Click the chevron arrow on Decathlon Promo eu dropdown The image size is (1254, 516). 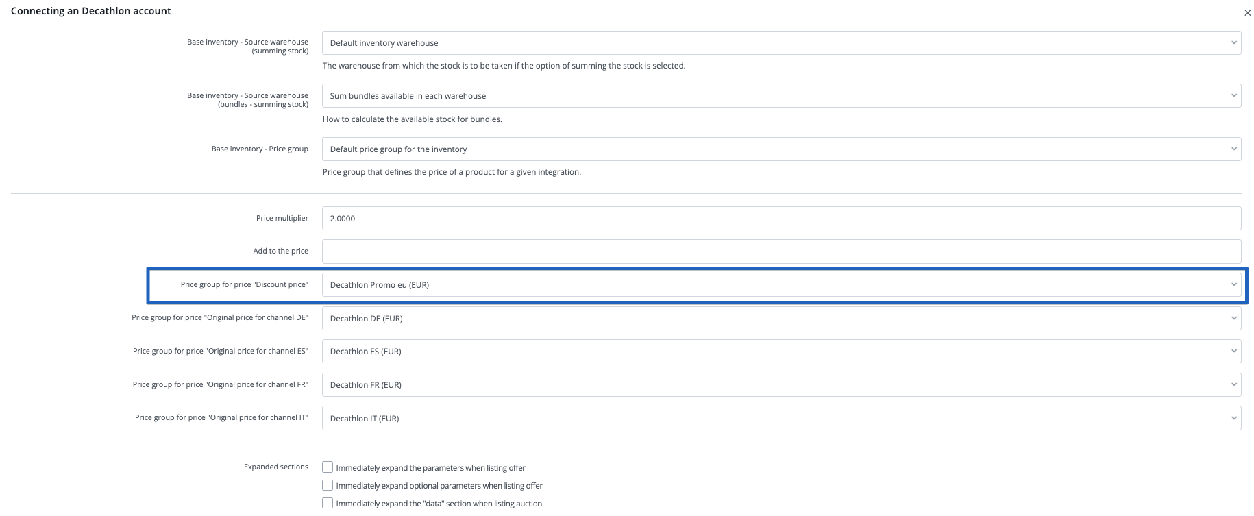(1233, 285)
